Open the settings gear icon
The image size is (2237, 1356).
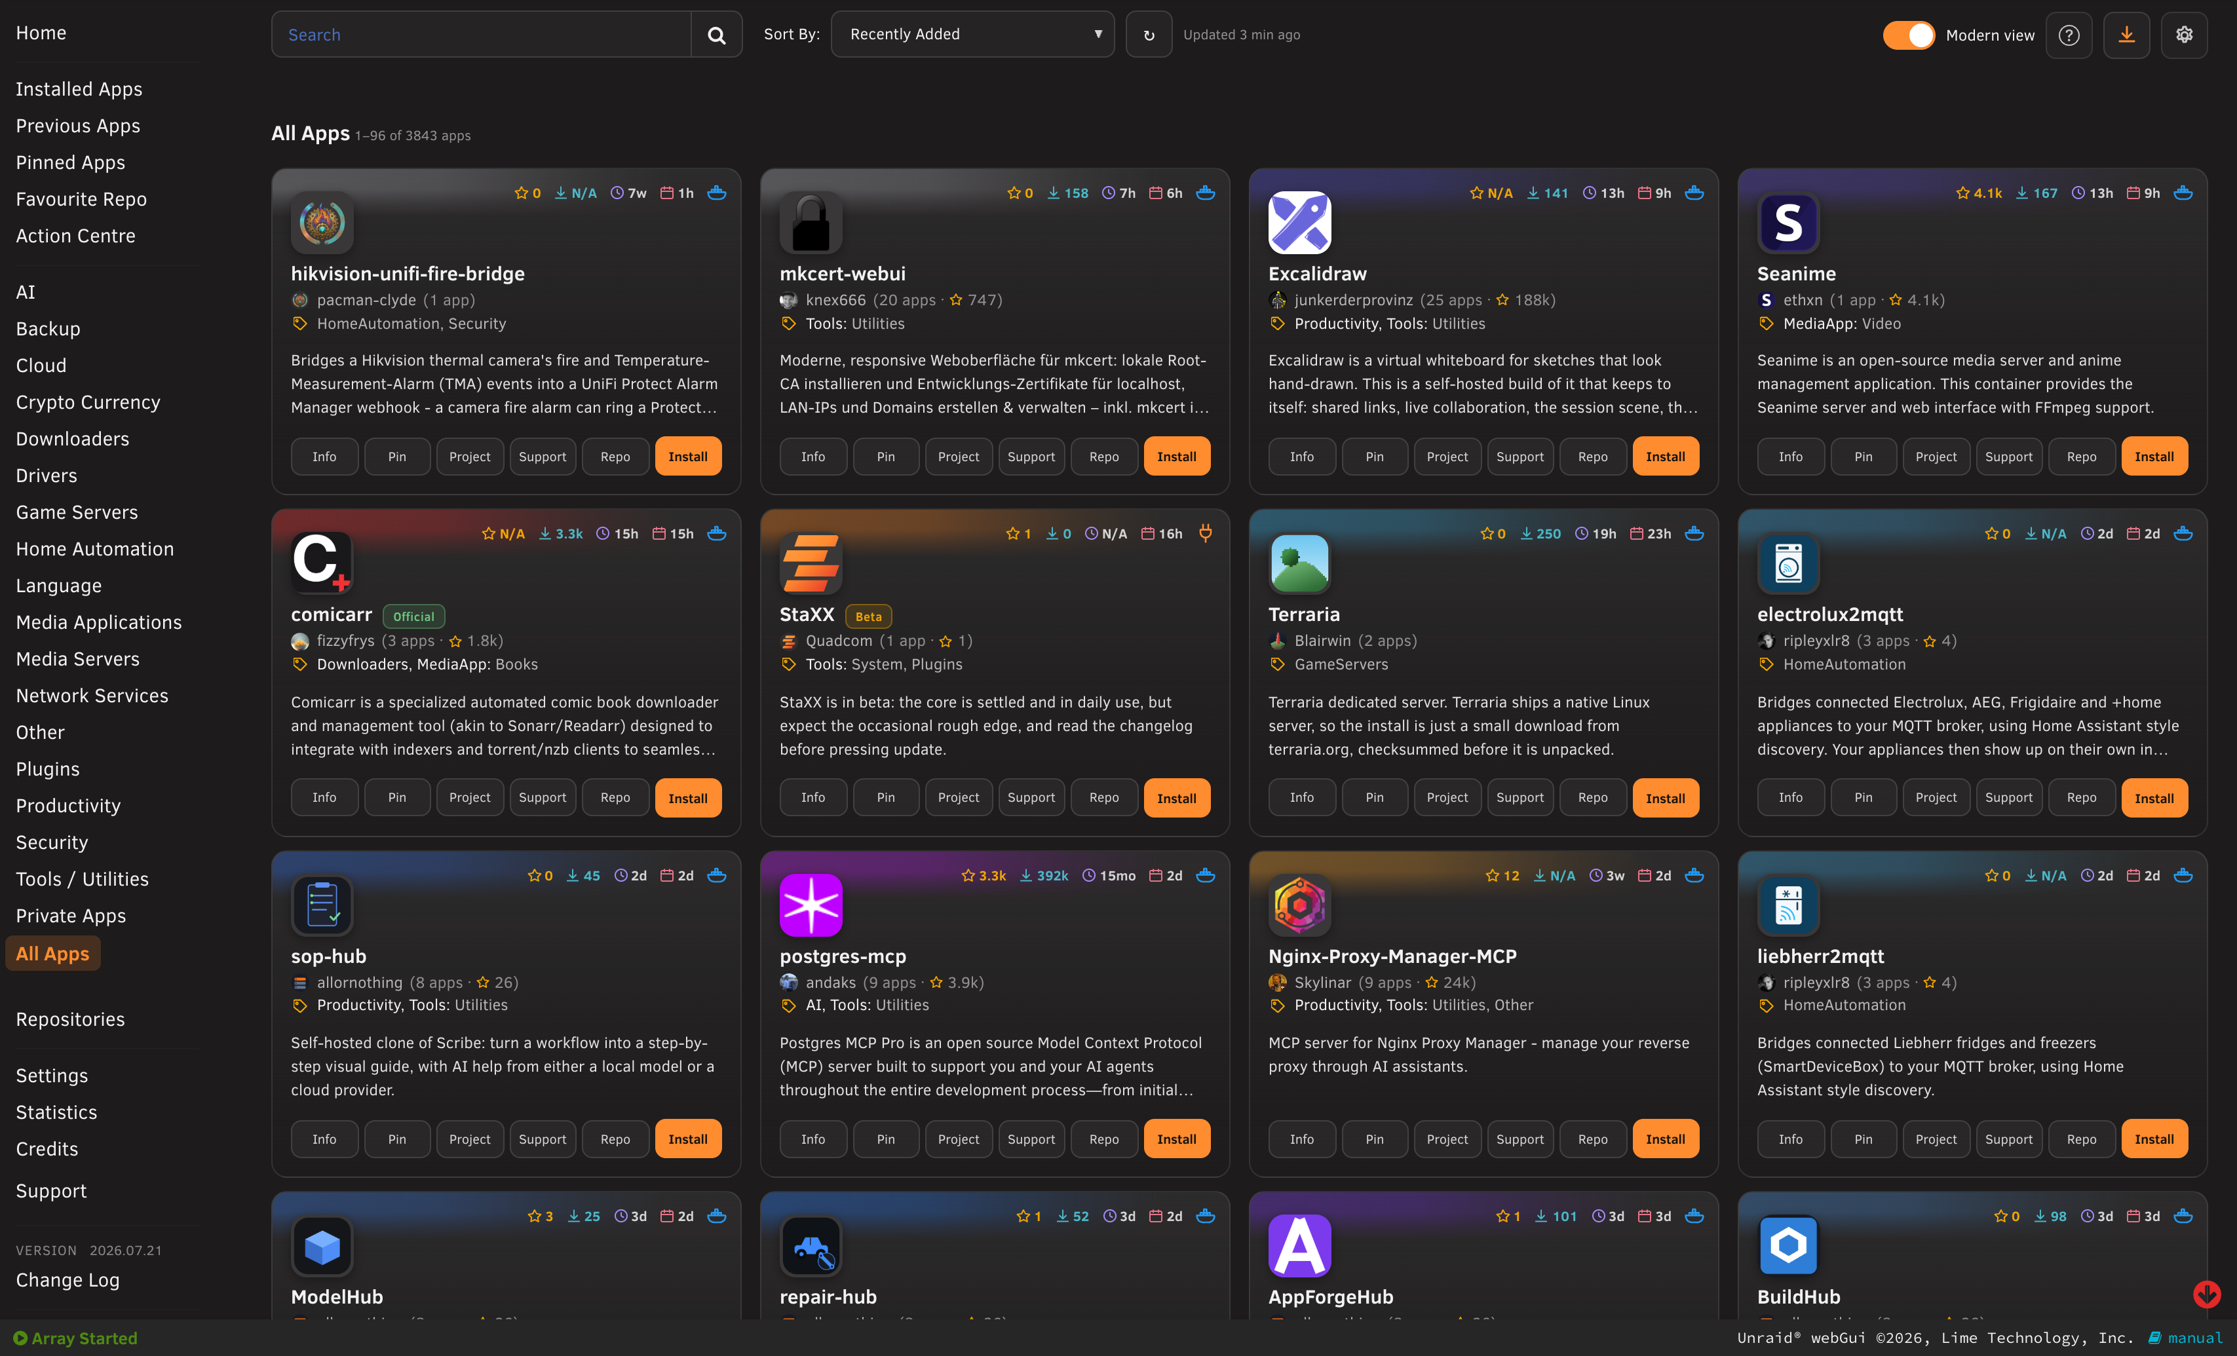[x=2183, y=35]
